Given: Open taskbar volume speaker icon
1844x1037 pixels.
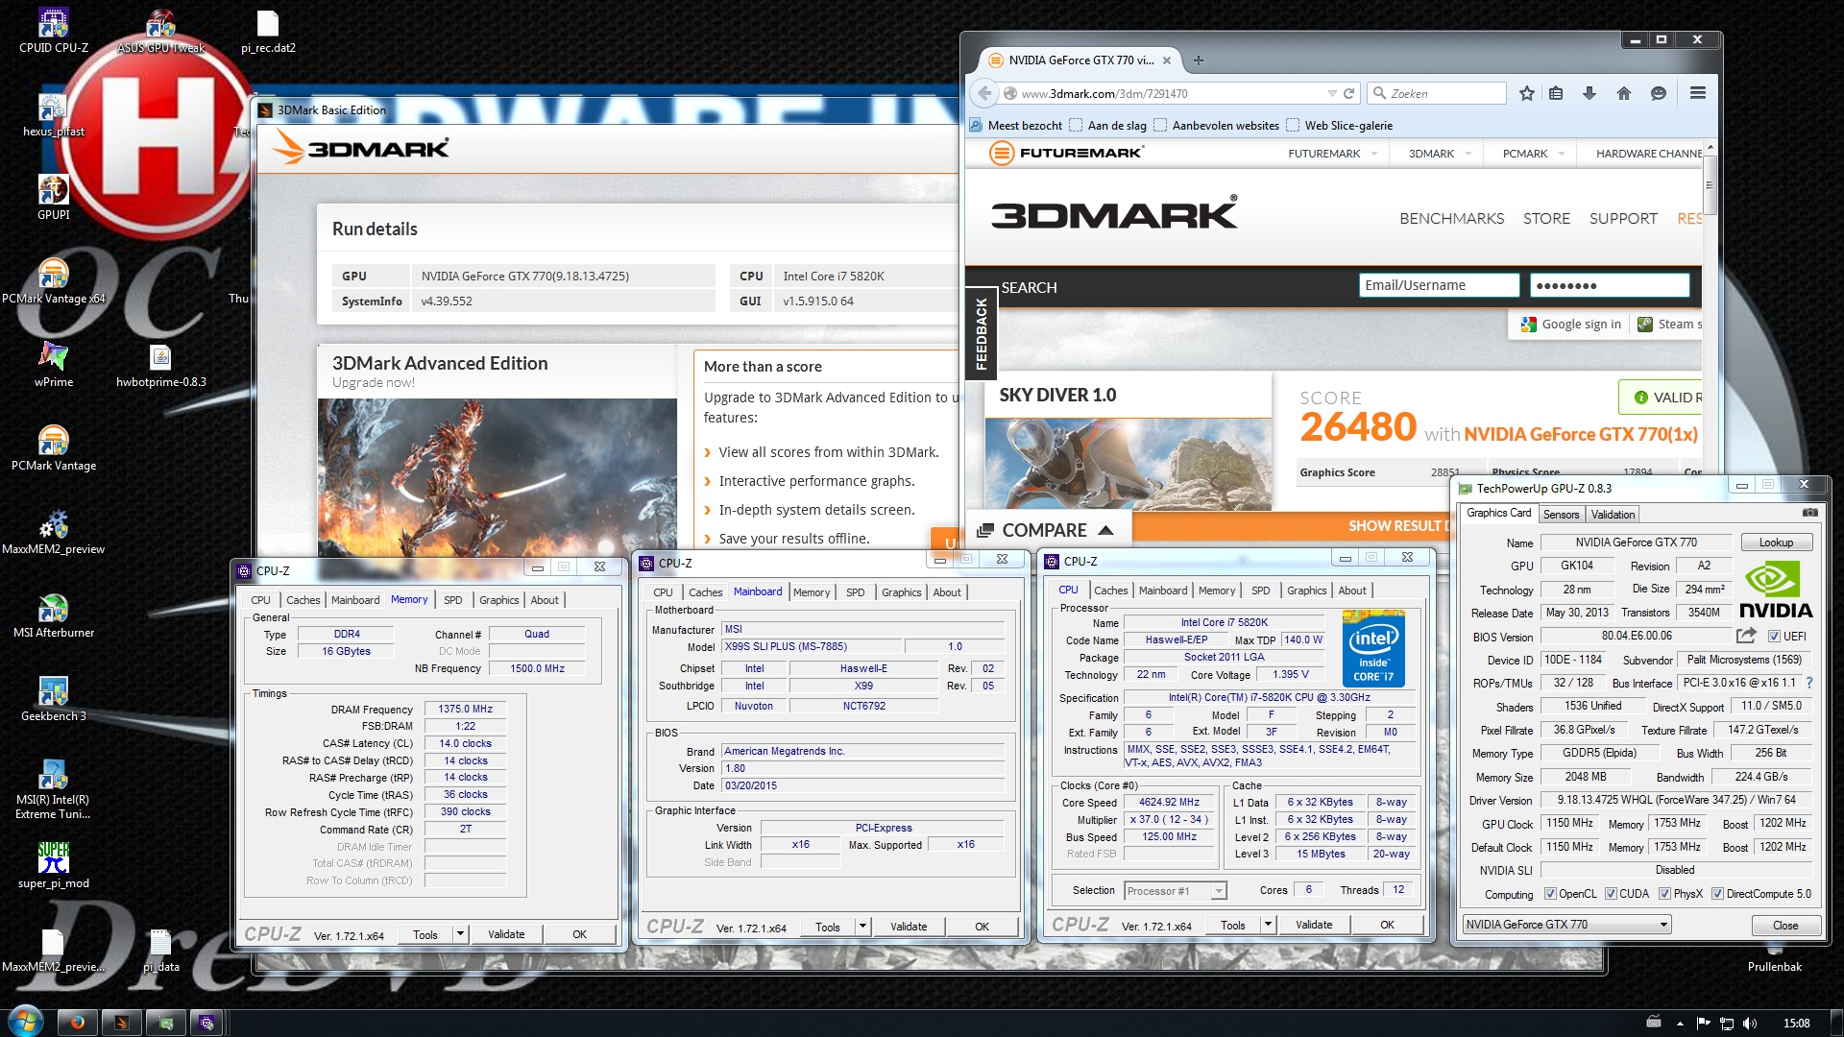Looking at the screenshot, I should pos(1750,1024).
